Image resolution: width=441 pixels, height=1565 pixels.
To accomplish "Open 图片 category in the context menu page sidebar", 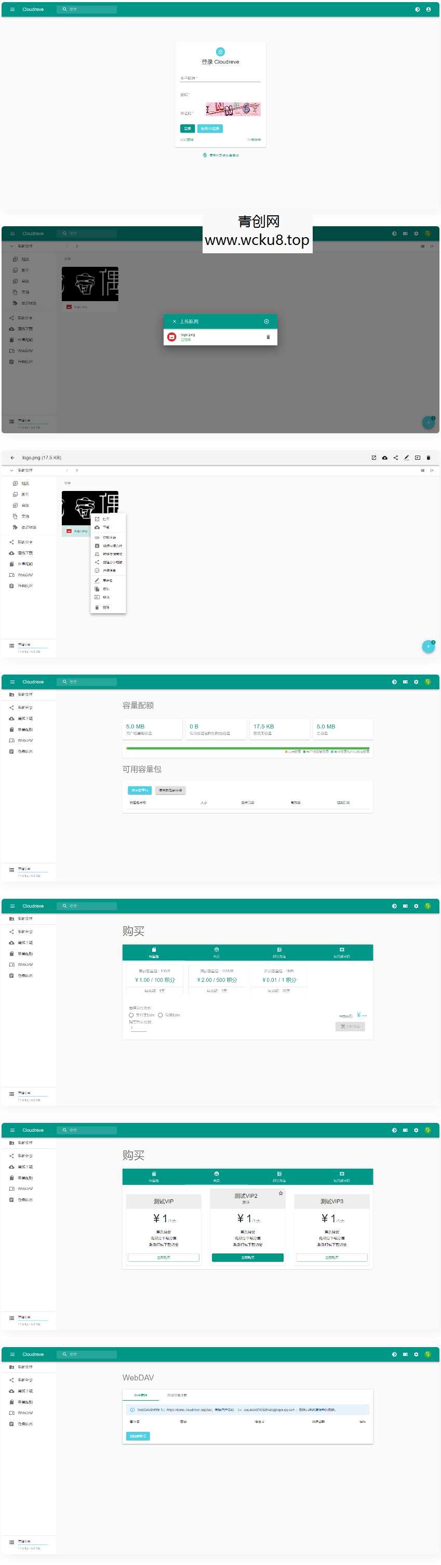I will point(25,495).
